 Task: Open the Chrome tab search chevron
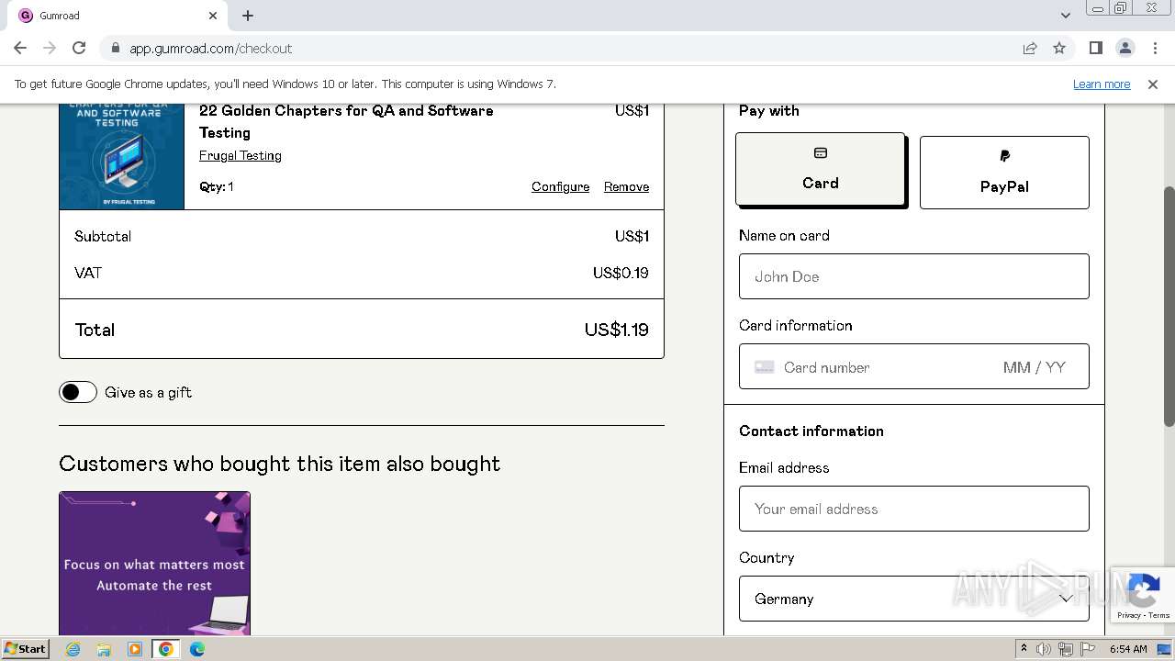[x=1065, y=16]
